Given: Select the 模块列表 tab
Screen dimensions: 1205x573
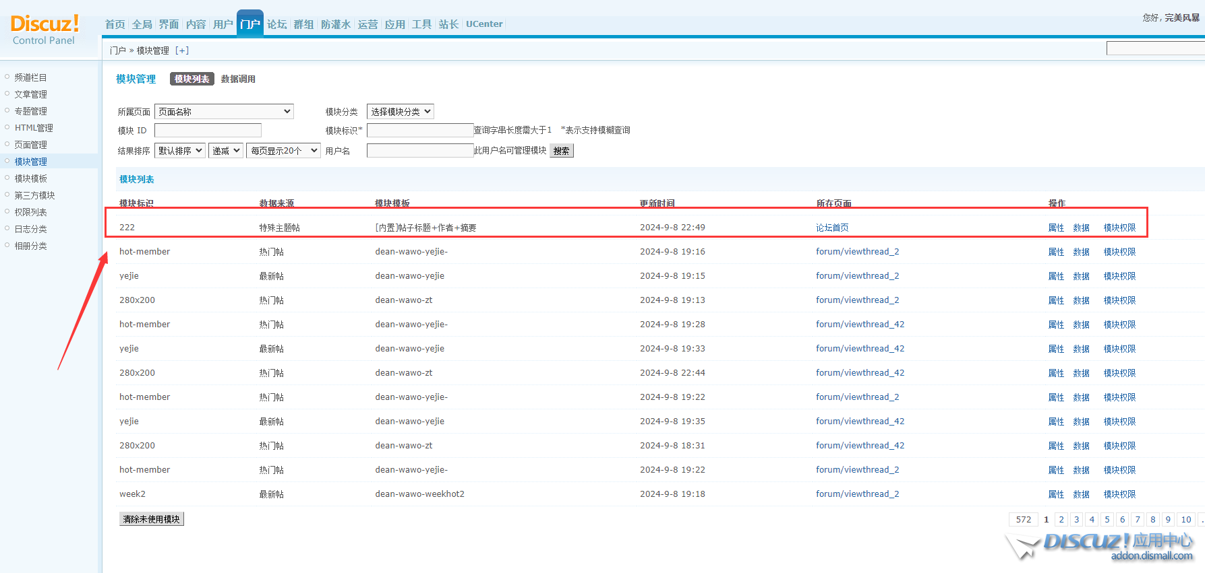Looking at the screenshot, I should point(192,79).
